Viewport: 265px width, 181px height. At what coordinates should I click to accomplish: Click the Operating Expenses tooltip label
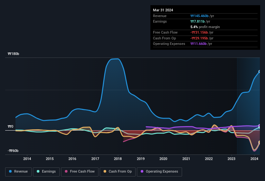tap(169, 44)
